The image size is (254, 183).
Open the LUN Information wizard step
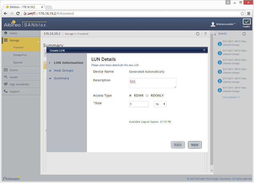tap(68, 63)
